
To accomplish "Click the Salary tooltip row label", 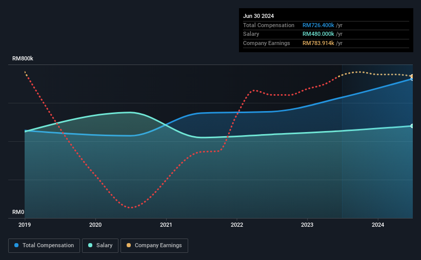I will pos(251,34).
